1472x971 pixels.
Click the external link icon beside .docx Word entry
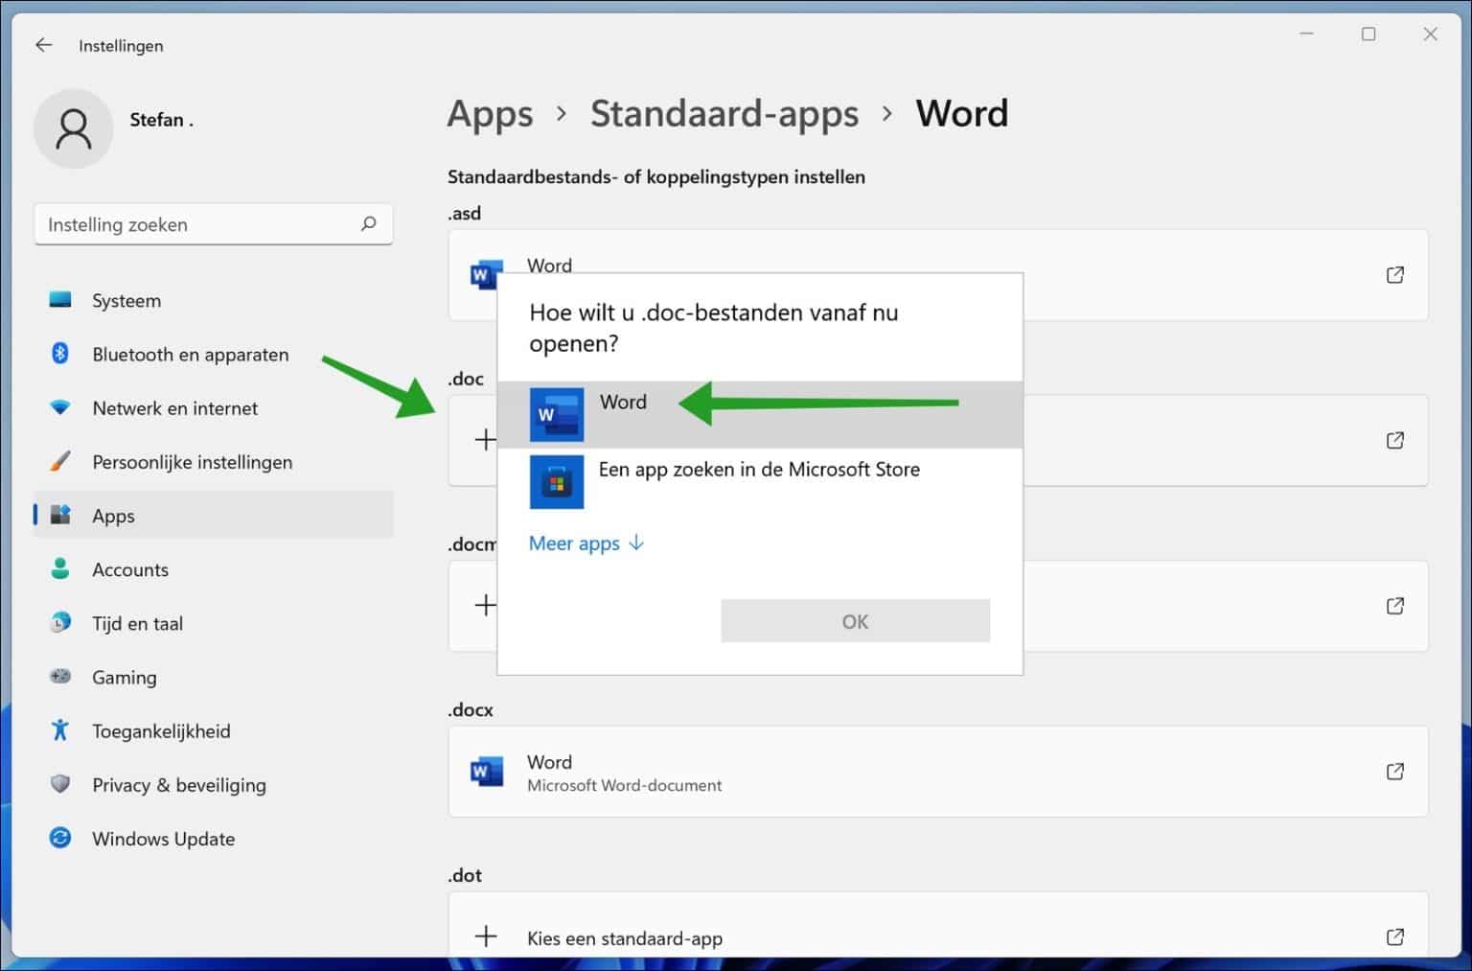(x=1395, y=771)
